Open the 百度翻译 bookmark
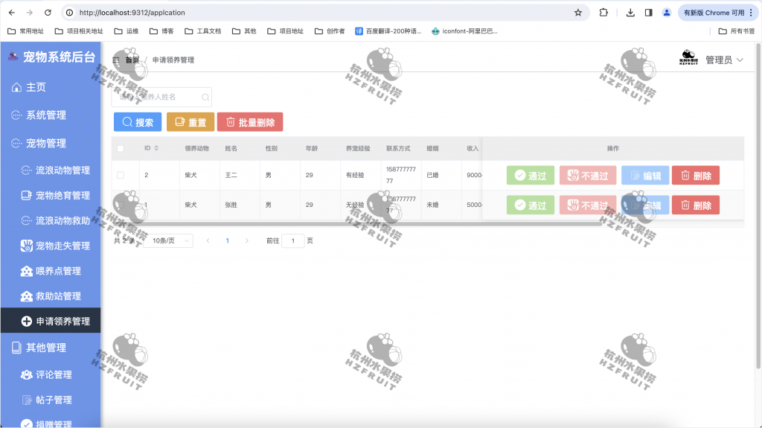The image size is (762, 428). 388,31
